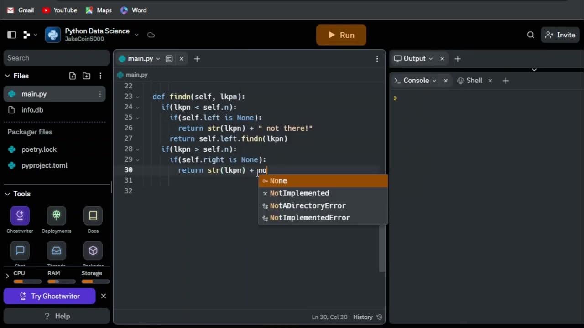Open the main.py tab dropdown chevron
This screenshot has width=584, height=328.
pyautogui.click(x=158, y=59)
